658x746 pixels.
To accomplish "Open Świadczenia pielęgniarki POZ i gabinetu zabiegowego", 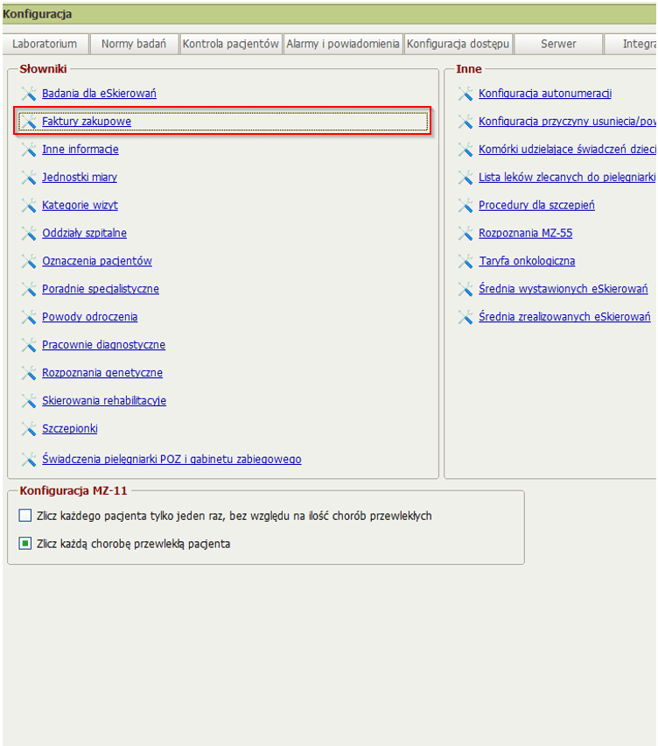I will click(171, 459).
